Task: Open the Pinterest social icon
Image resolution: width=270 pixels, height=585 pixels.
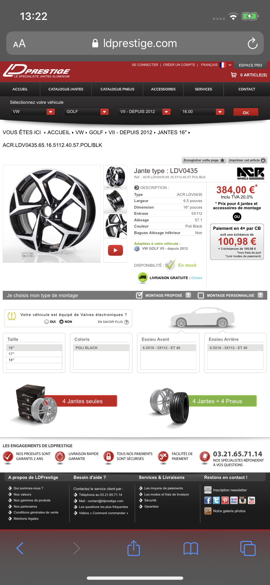Action: (225, 500)
